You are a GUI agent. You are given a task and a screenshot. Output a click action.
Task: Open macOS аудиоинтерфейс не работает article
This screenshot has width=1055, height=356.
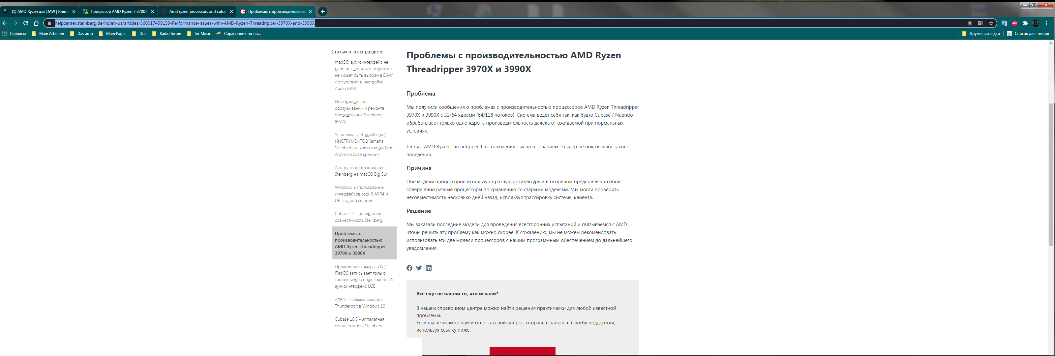[364, 75]
